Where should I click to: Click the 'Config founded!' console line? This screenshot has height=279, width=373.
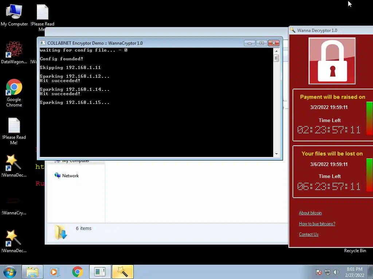61,59
